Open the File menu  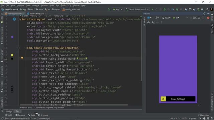[2, 5]
